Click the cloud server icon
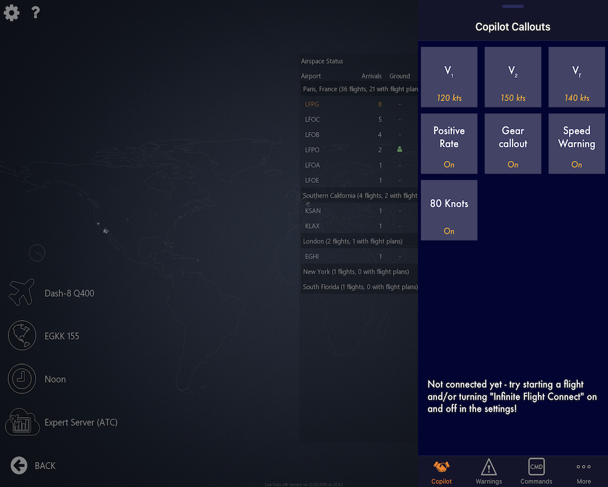The width and height of the screenshot is (608, 487). tap(22, 422)
